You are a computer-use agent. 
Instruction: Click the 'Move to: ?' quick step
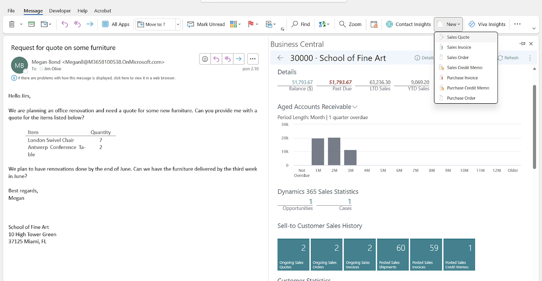[x=155, y=24]
